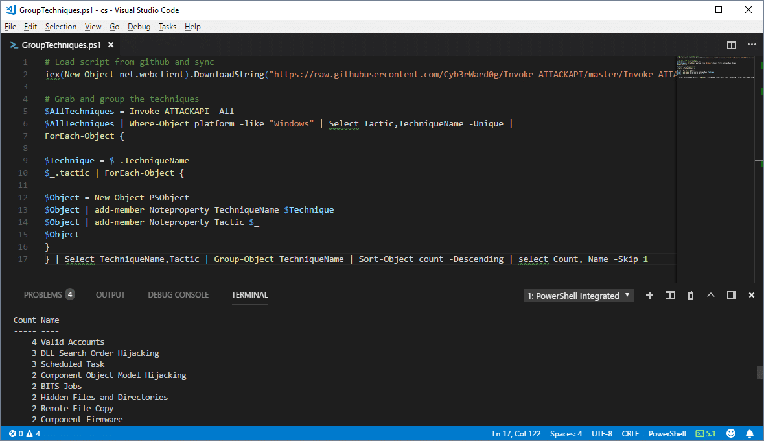Open the View menu

click(x=93, y=27)
